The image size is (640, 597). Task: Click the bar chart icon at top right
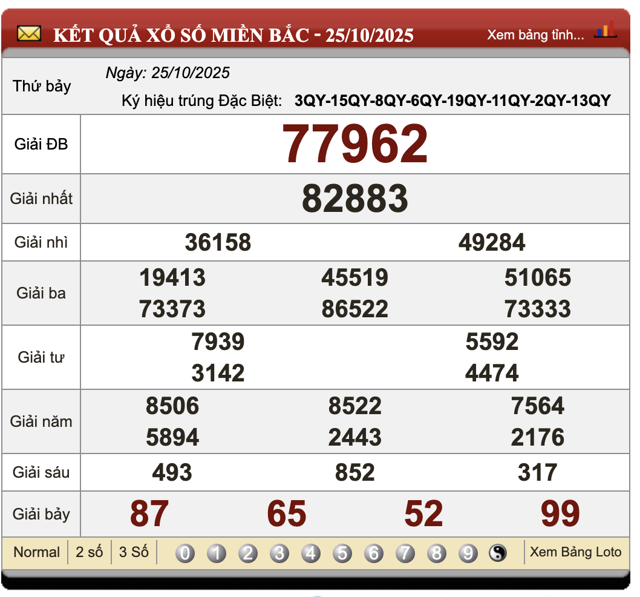pos(605,29)
